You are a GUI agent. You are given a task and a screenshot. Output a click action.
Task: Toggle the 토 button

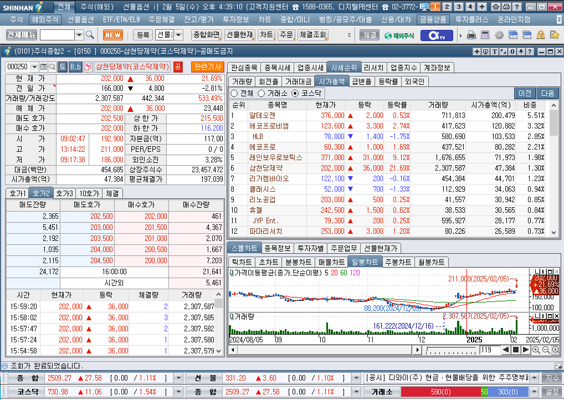pyautogui.click(x=63, y=66)
